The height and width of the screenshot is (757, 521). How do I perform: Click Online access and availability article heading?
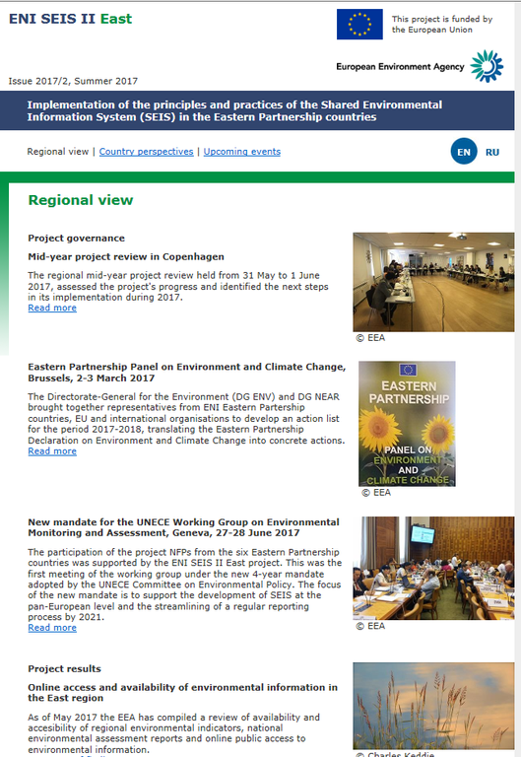[182, 693]
